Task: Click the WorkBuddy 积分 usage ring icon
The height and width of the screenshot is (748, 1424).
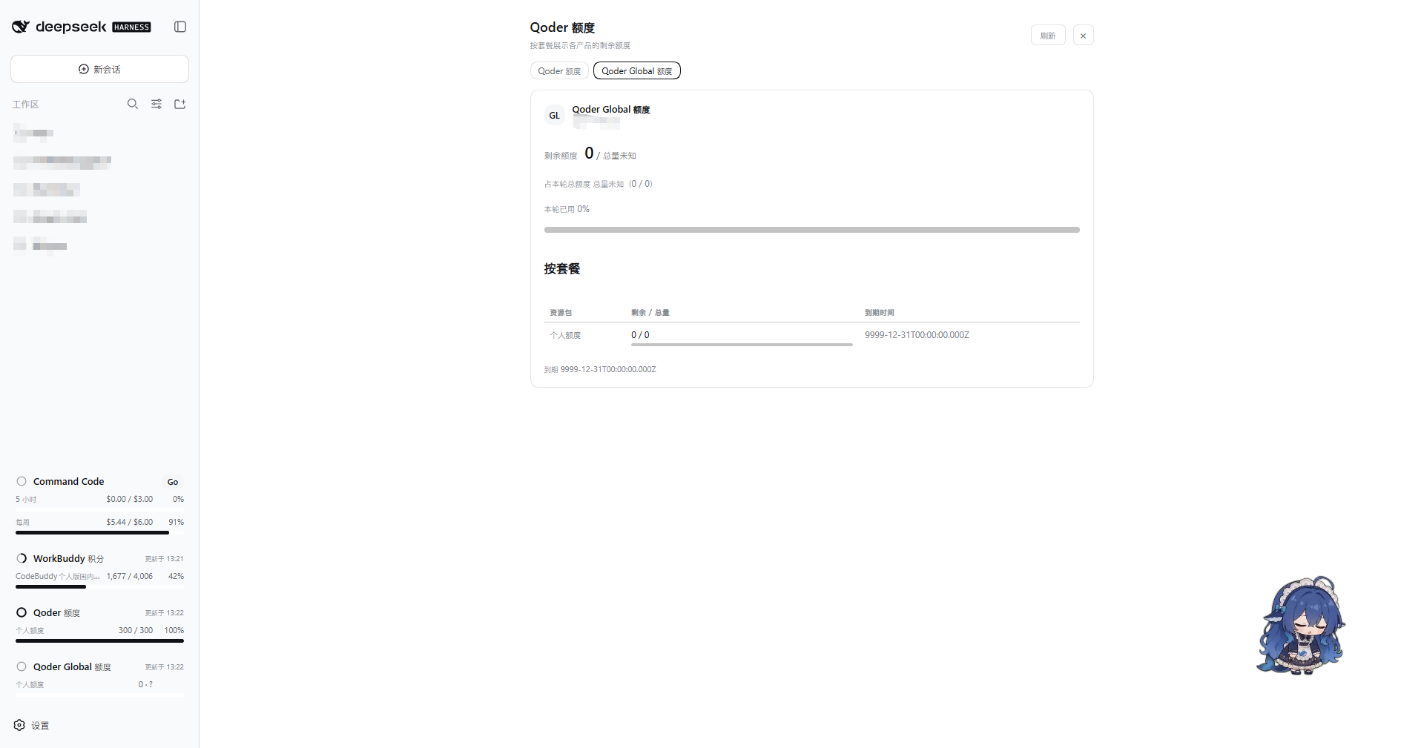Action: pyautogui.click(x=22, y=558)
